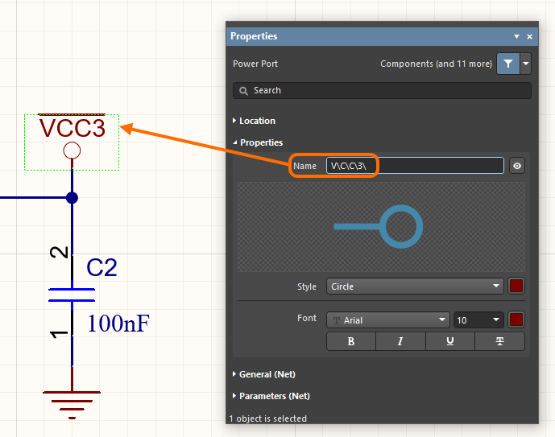Expand the Location section

(x=257, y=121)
